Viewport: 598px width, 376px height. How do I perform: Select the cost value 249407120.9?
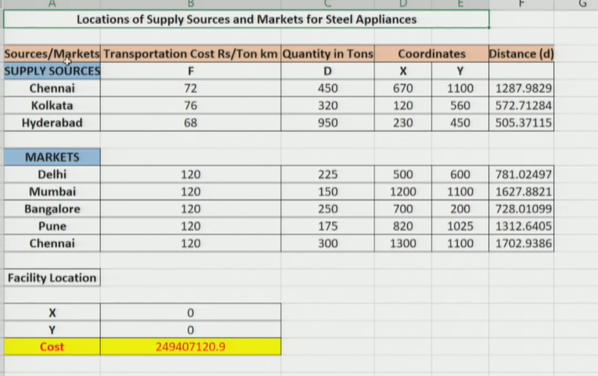point(190,347)
